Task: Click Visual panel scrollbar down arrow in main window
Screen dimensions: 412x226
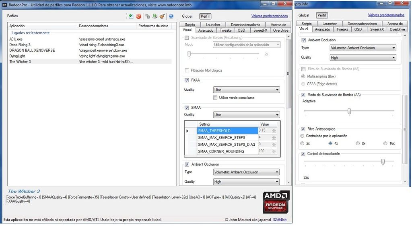Action: click(x=288, y=182)
